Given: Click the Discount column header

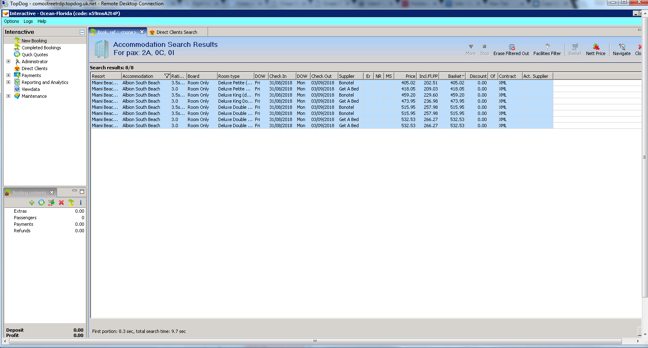Looking at the screenshot, I should 477,76.
